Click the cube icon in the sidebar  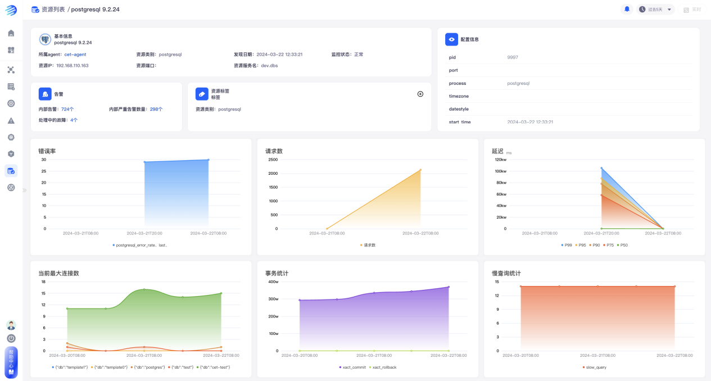click(x=11, y=153)
